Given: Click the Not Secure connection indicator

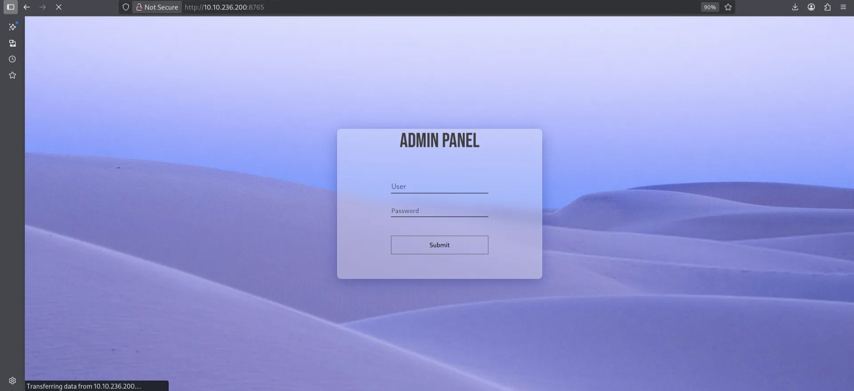Looking at the screenshot, I should (x=157, y=7).
